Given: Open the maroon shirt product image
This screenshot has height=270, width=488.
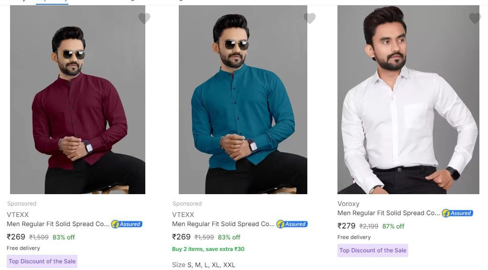Looking at the screenshot, I should click(77, 100).
